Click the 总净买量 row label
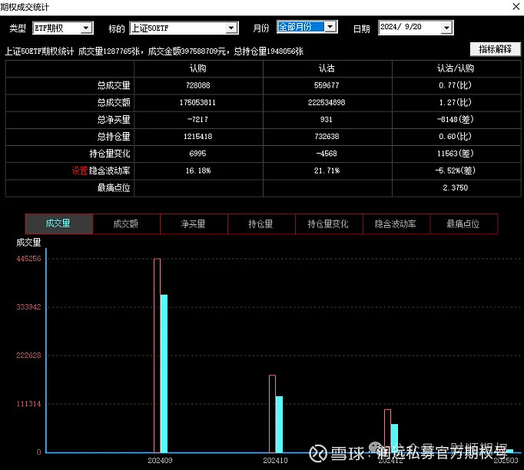This screenshot has height=470, width=524. click(x=114, y=120)
